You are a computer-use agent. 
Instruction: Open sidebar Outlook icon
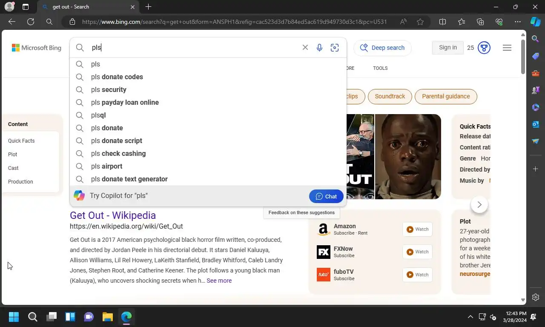coord(536,124)
